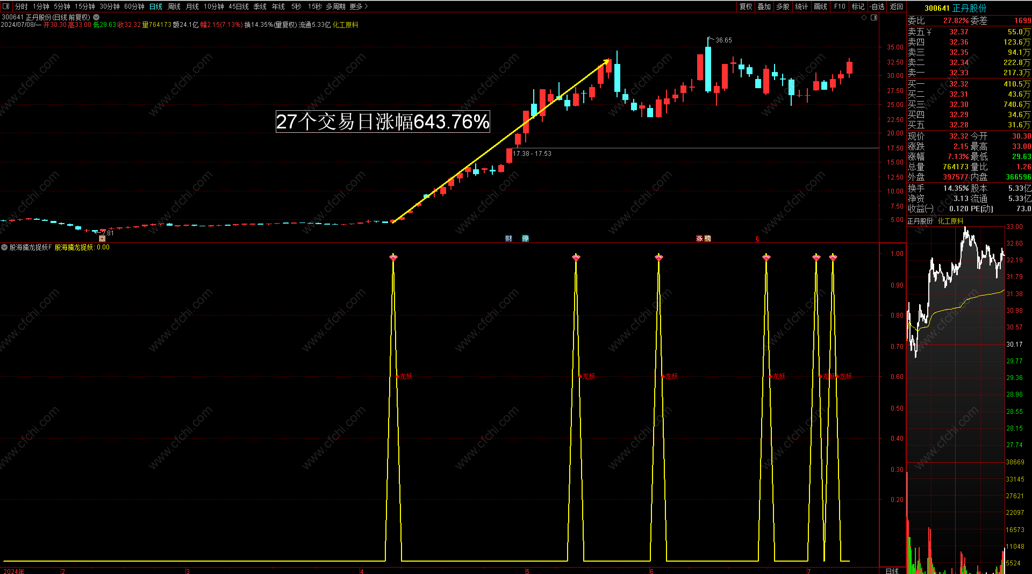Viewport: 1032px width, 574px height.
Task: Switch to 年线 yearly chart
Action: click(278, 6)
